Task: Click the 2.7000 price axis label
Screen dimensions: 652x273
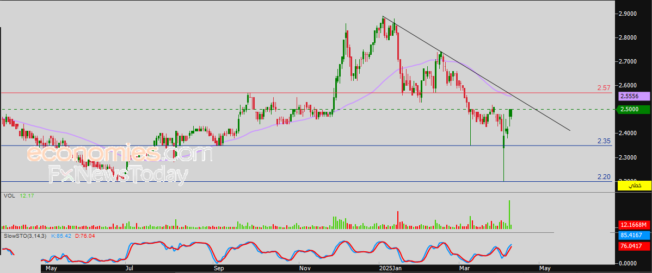Action: tap(628, 61)
